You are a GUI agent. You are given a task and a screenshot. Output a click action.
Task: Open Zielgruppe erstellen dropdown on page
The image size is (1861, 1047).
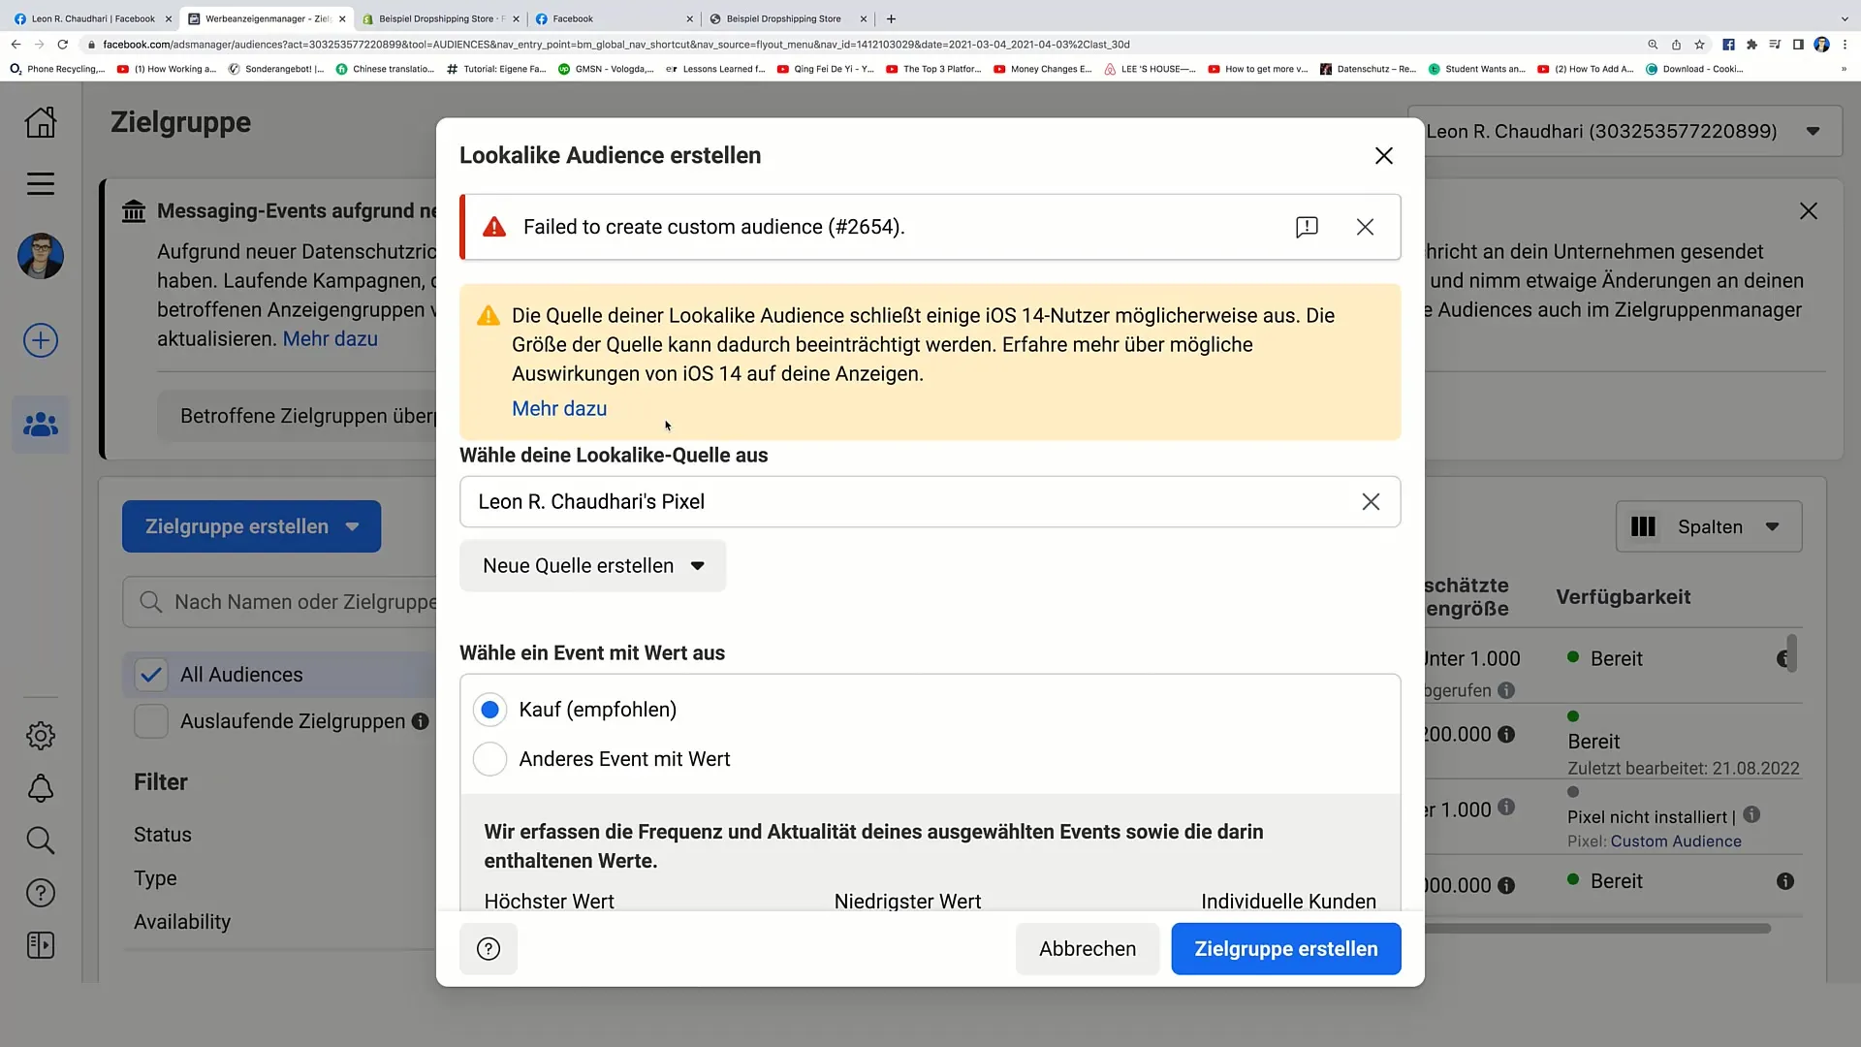[252, 526]
